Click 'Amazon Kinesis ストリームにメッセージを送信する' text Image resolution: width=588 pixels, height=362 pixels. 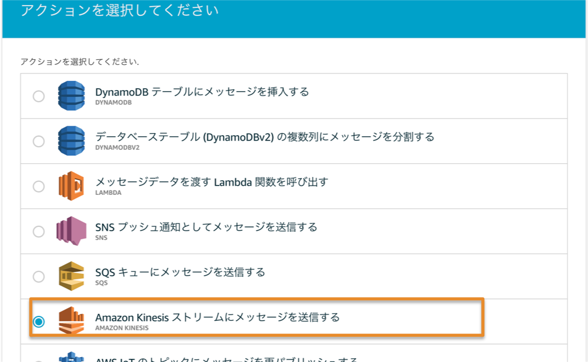point(217,318)
